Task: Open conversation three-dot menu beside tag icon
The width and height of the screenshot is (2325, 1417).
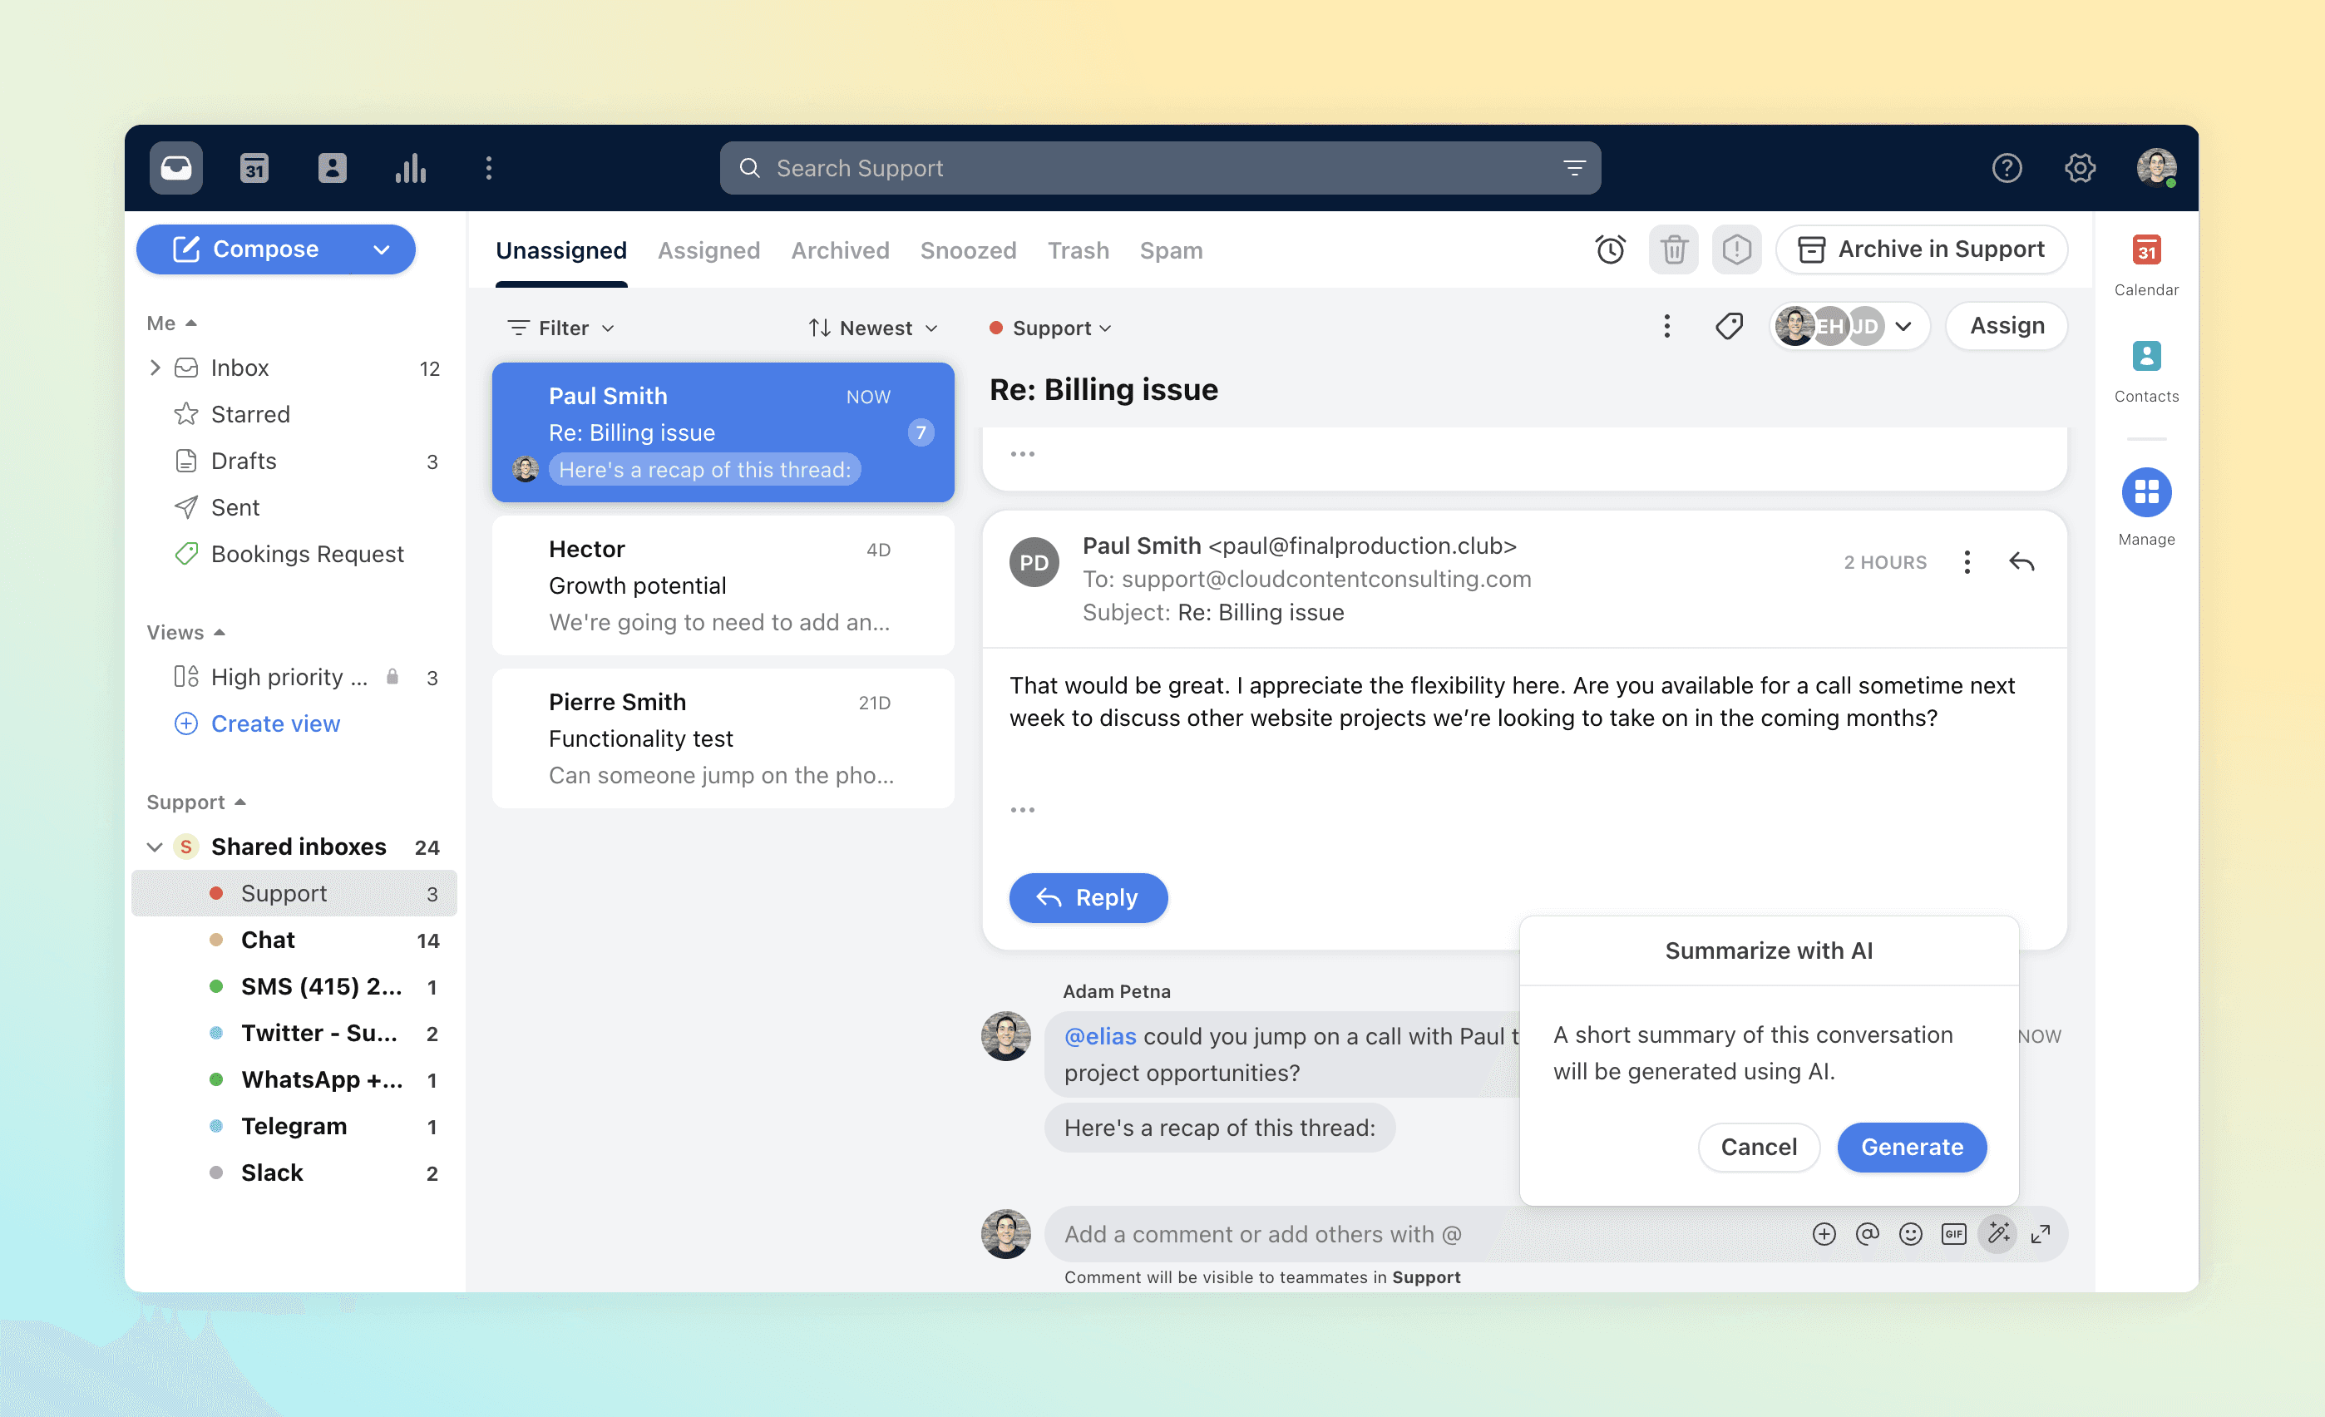Action: point(1667,327)
